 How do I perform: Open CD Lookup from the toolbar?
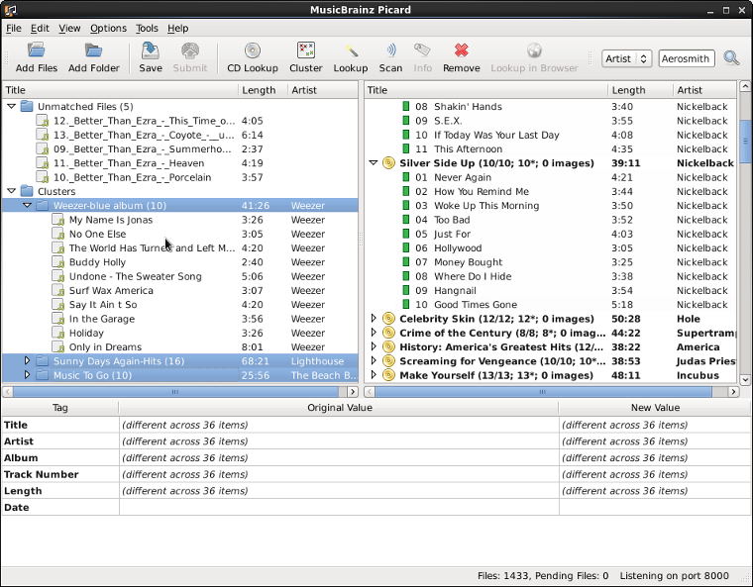tap(252, 51)
